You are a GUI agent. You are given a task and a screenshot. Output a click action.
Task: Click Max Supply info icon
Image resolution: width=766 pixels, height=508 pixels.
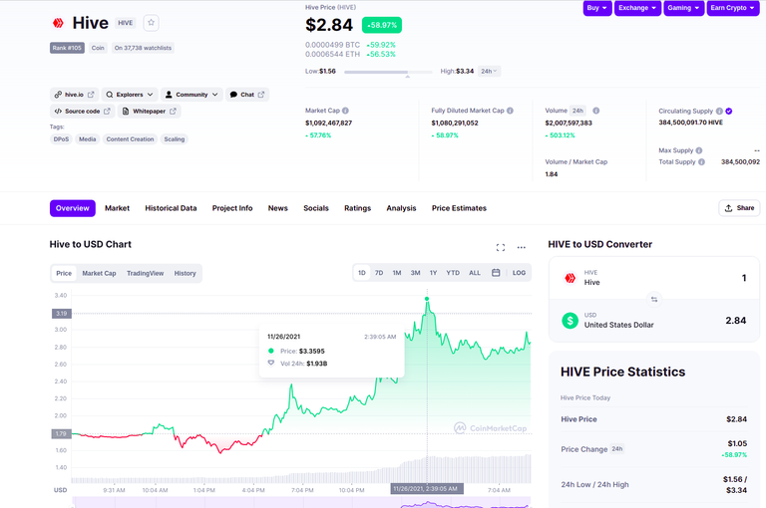point(699,150)
